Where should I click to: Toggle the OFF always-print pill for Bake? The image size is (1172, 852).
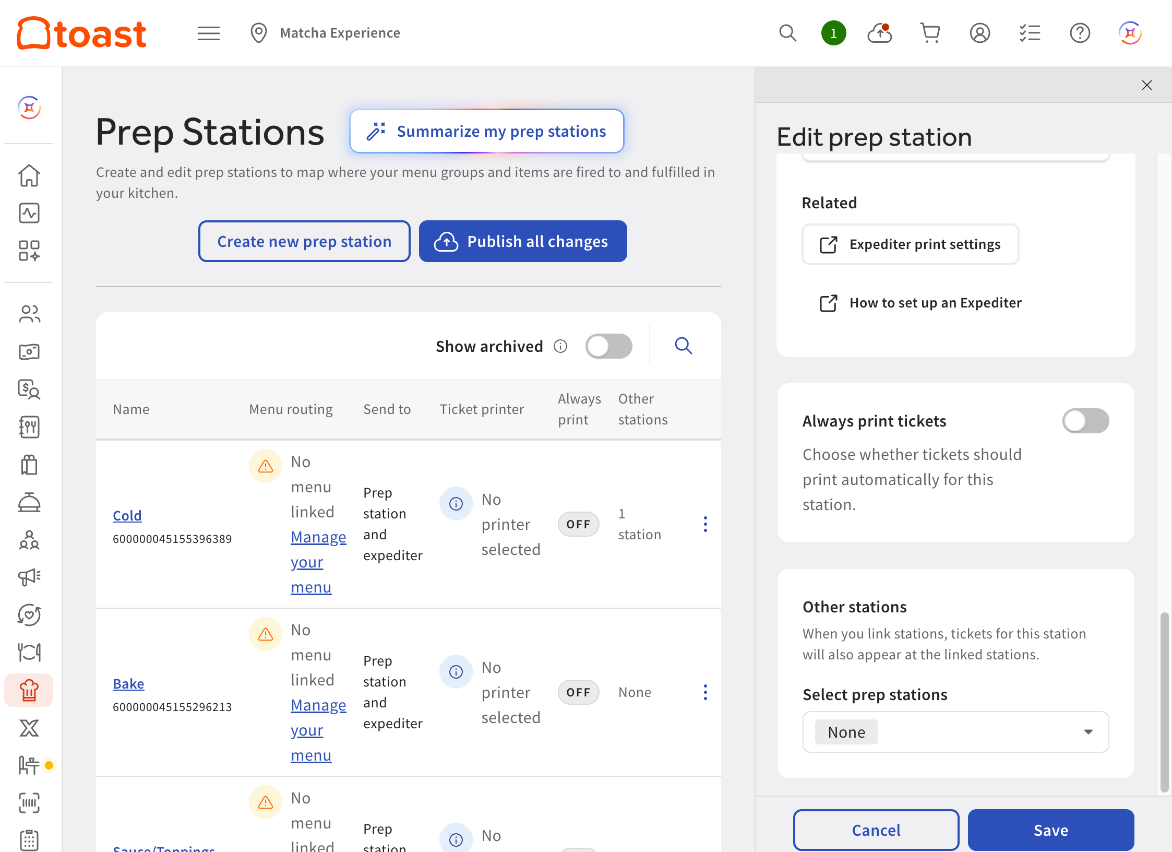pos(579,692)
